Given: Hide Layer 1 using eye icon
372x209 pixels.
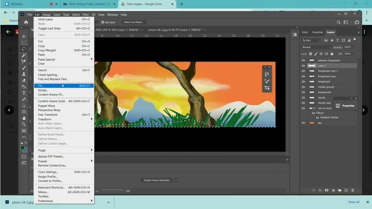Looking at the screenshot, I should (x=303, y=66).
